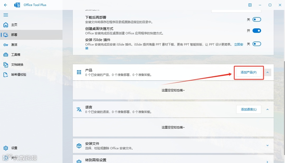Click the 立即安装 link
The width and height of the screenshot is (285, 163).
(x=239, y=44)
